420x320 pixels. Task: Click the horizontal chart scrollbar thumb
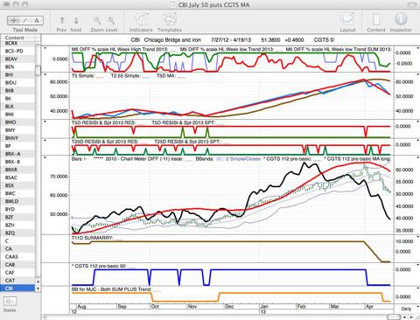click(x=393, y=317)
